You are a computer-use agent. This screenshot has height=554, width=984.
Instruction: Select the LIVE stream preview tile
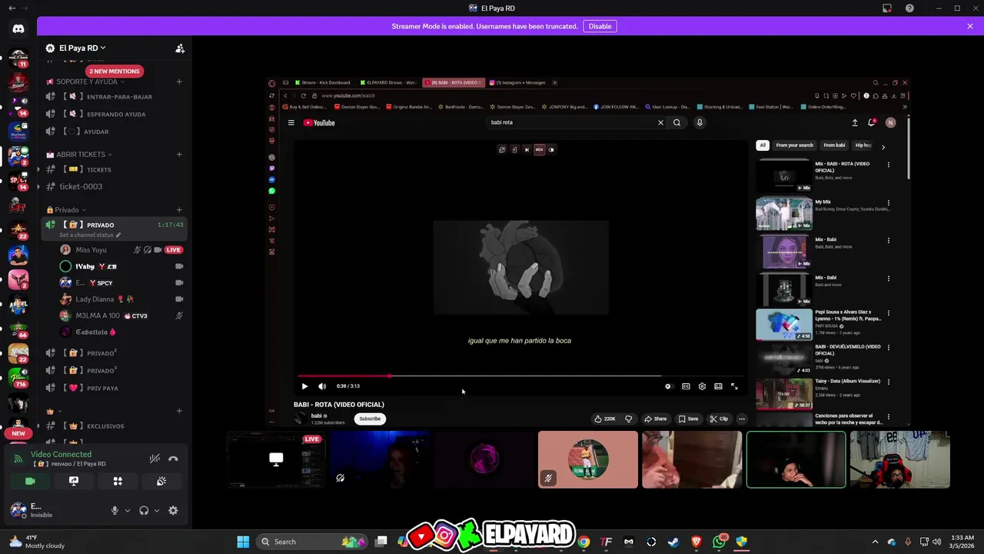(x=276, y=459)
